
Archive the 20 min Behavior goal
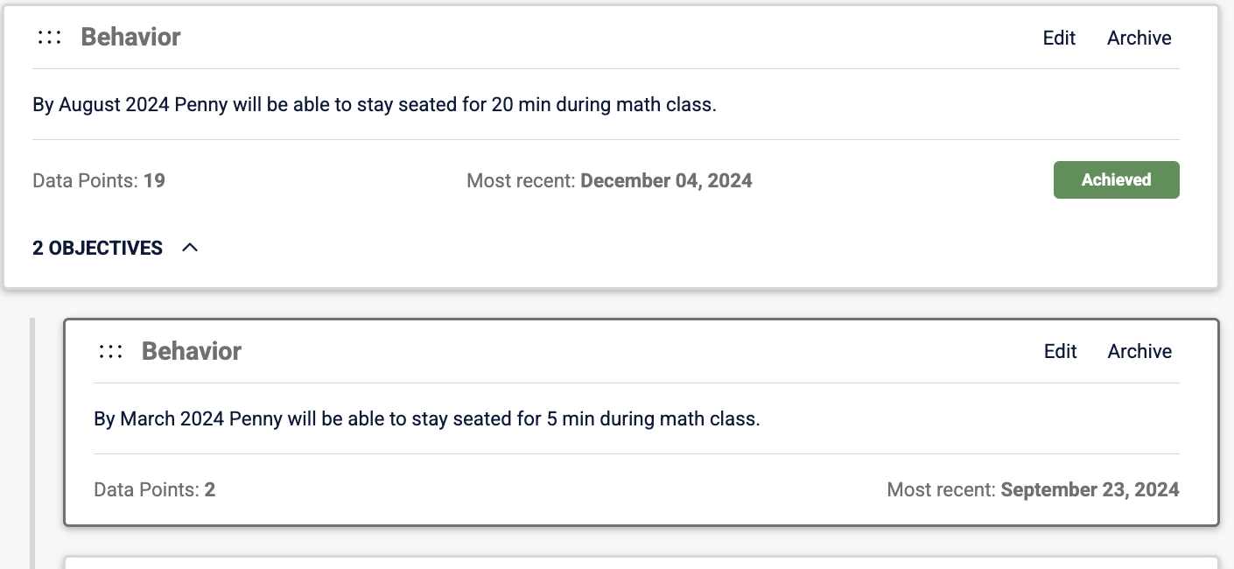tap(1139, 38)
